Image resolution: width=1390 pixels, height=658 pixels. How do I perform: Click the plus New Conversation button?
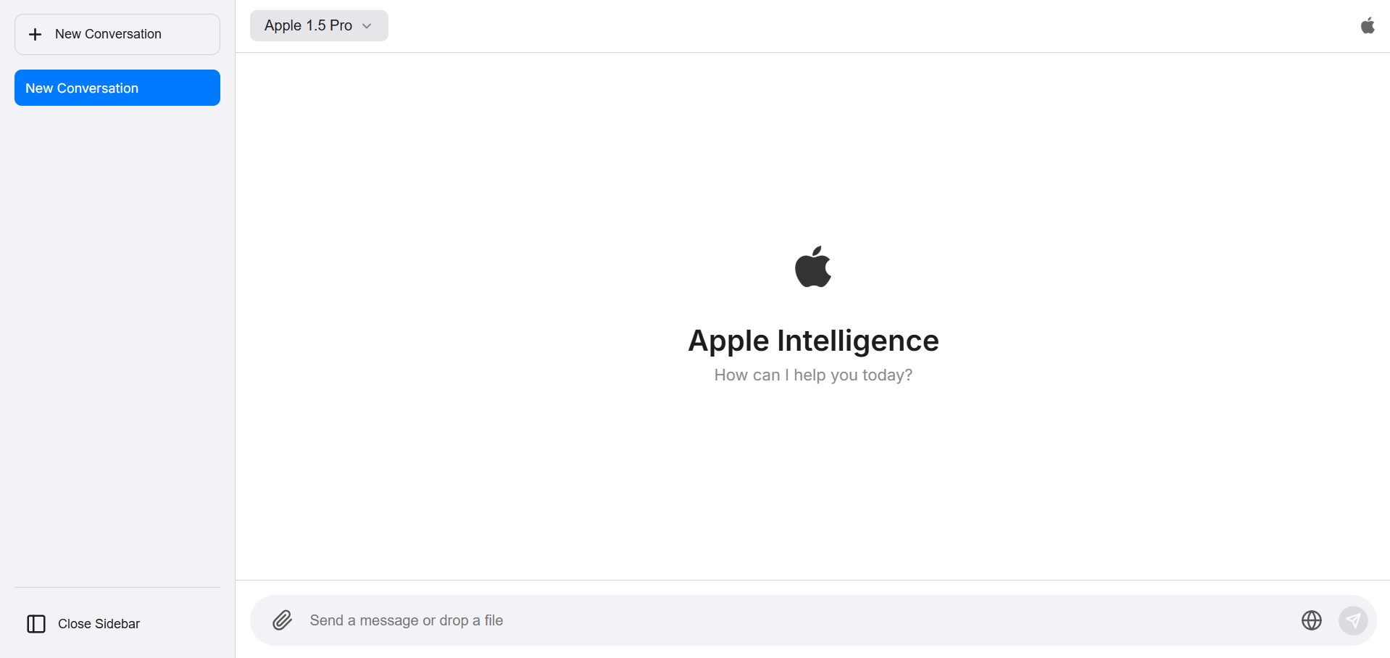(117, 34)
